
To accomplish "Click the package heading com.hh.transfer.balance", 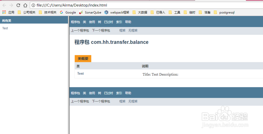I will pyautogui.click(x=111, y=42).
